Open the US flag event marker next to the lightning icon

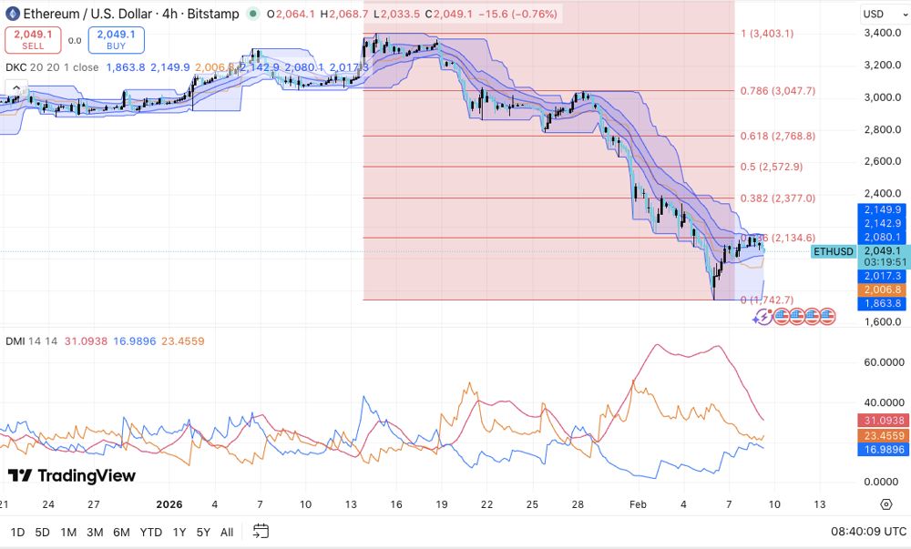pyautogui.click(x=781, y=317)
